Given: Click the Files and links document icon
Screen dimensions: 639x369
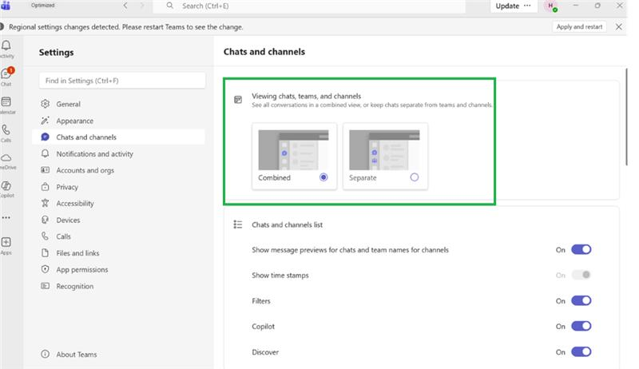Looking at the screenshot, I should (x=46, y=252).
